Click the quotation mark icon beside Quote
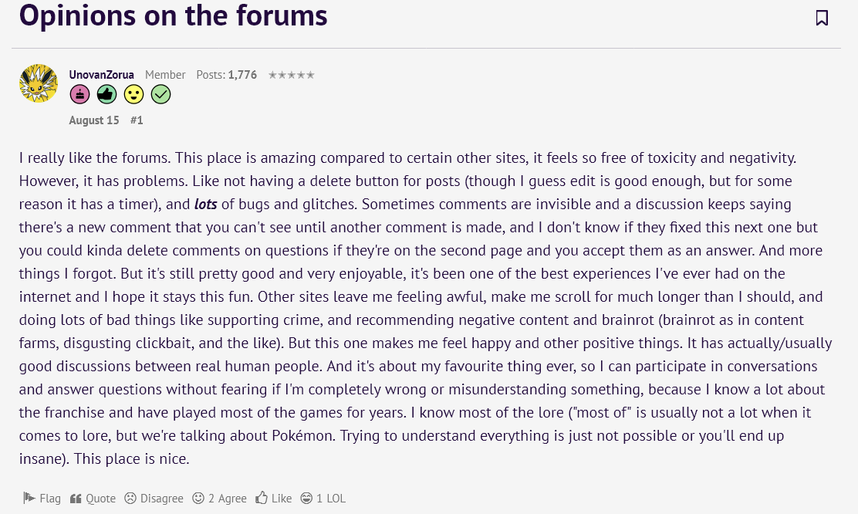Screen dimensions: 858x514 click(x=76, y=498)
